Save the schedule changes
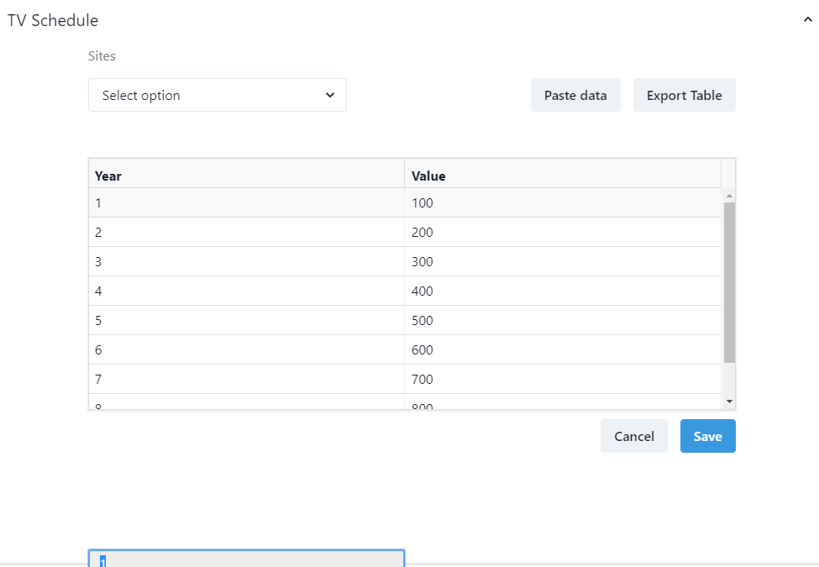The image size is (819, 567). point(707,436)
